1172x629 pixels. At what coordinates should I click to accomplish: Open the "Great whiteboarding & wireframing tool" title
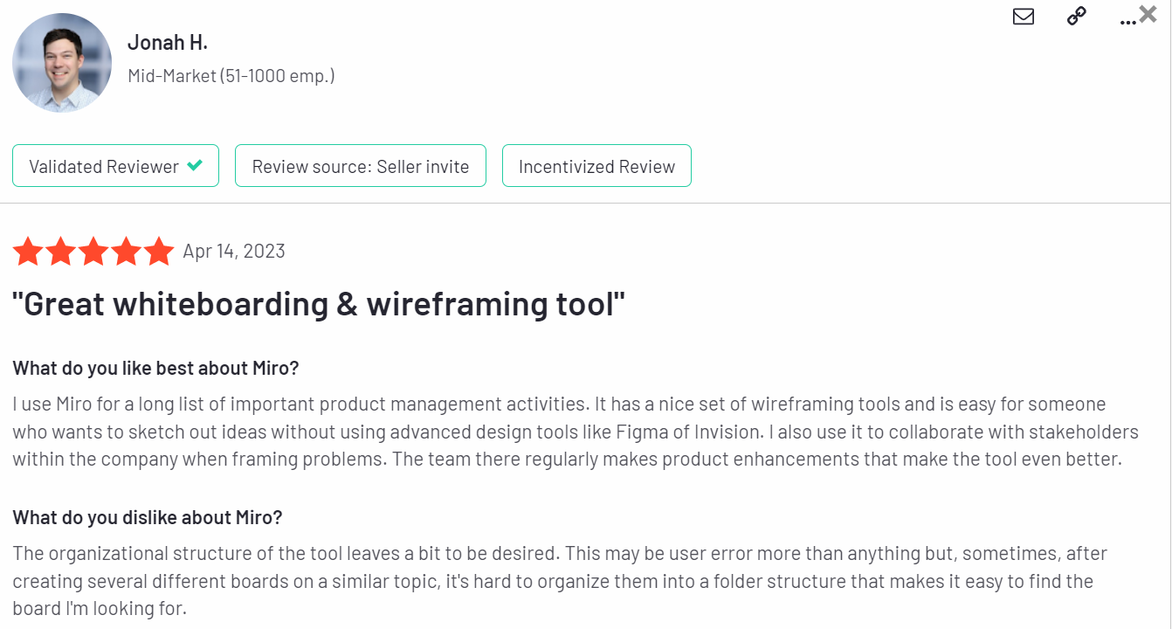point(319,304)
